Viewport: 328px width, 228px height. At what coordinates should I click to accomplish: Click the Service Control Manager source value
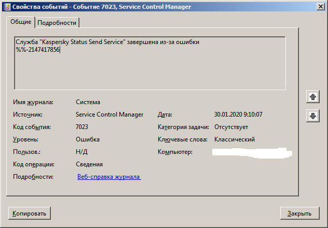[110, 115]
